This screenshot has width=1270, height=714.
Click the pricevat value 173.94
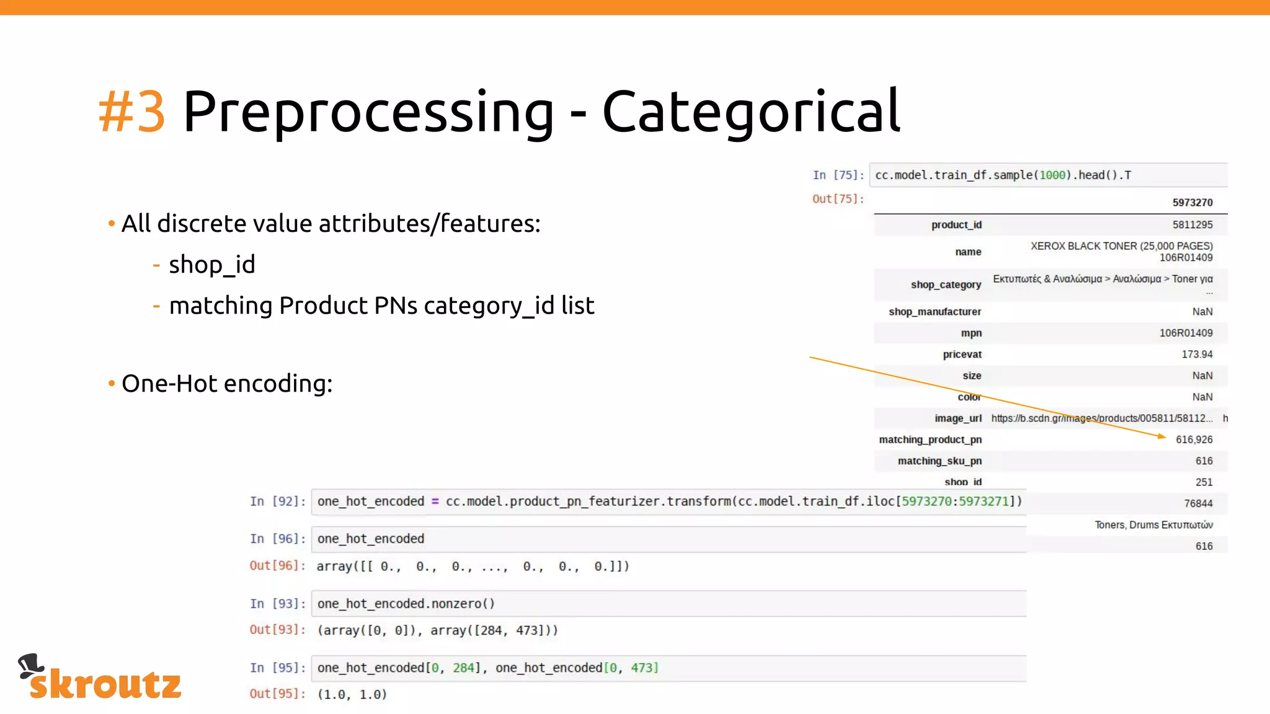tap(1196, 355)
